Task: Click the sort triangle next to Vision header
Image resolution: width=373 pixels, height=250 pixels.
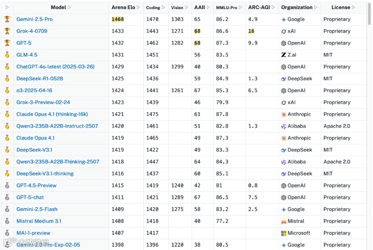Action: pyautogui.click(x=187, y=7)
